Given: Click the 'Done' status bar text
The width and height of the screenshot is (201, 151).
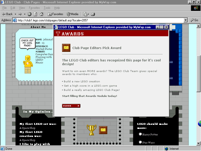Looking at the screenshot, I should [x=9, y=149].
